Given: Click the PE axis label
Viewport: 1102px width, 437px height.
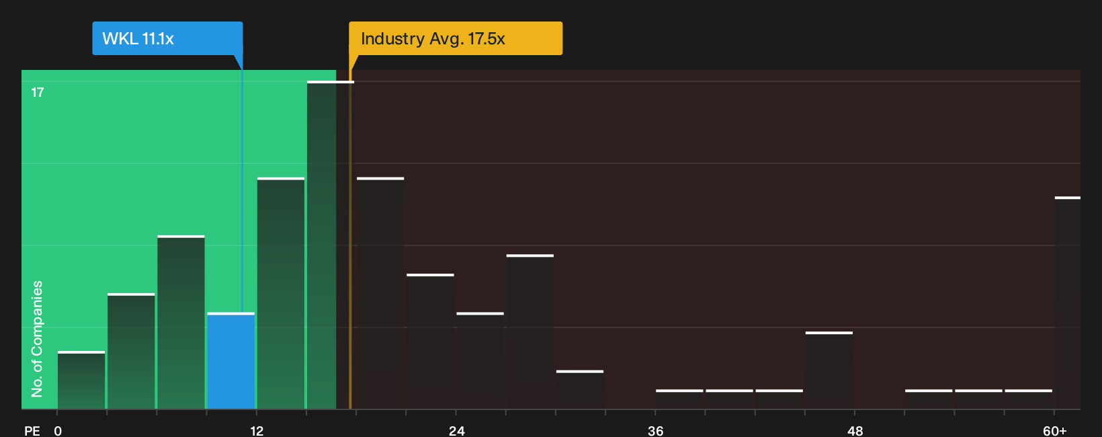Looking at the screenshot, I should point(32,430).
